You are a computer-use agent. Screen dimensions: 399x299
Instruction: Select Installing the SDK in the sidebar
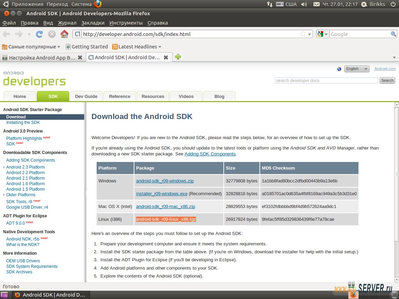(x=23, y=123)
